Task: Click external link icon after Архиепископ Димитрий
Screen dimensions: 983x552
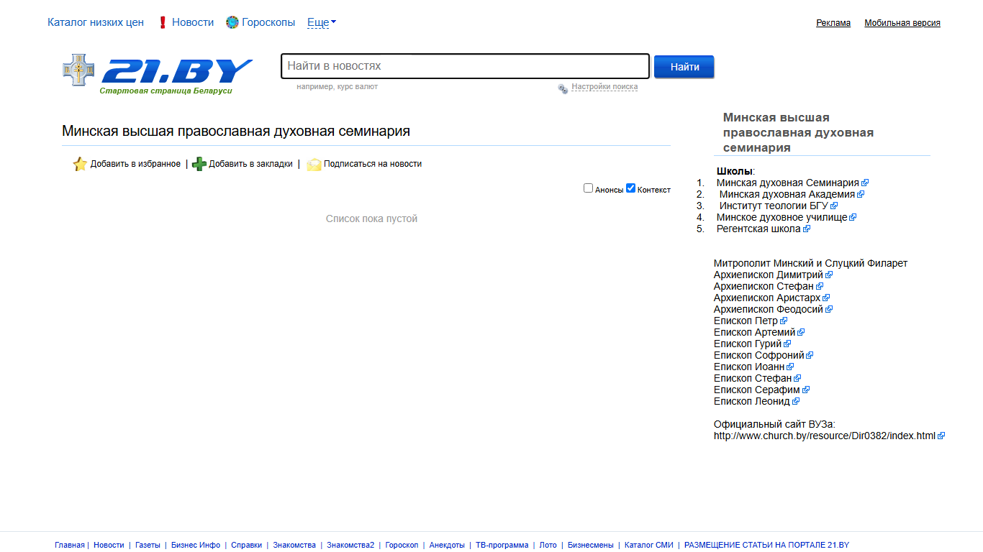Action: (829, 275)
